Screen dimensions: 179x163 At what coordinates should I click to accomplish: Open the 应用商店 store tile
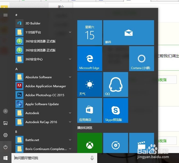pyautogui.click(x=90, y=110)
